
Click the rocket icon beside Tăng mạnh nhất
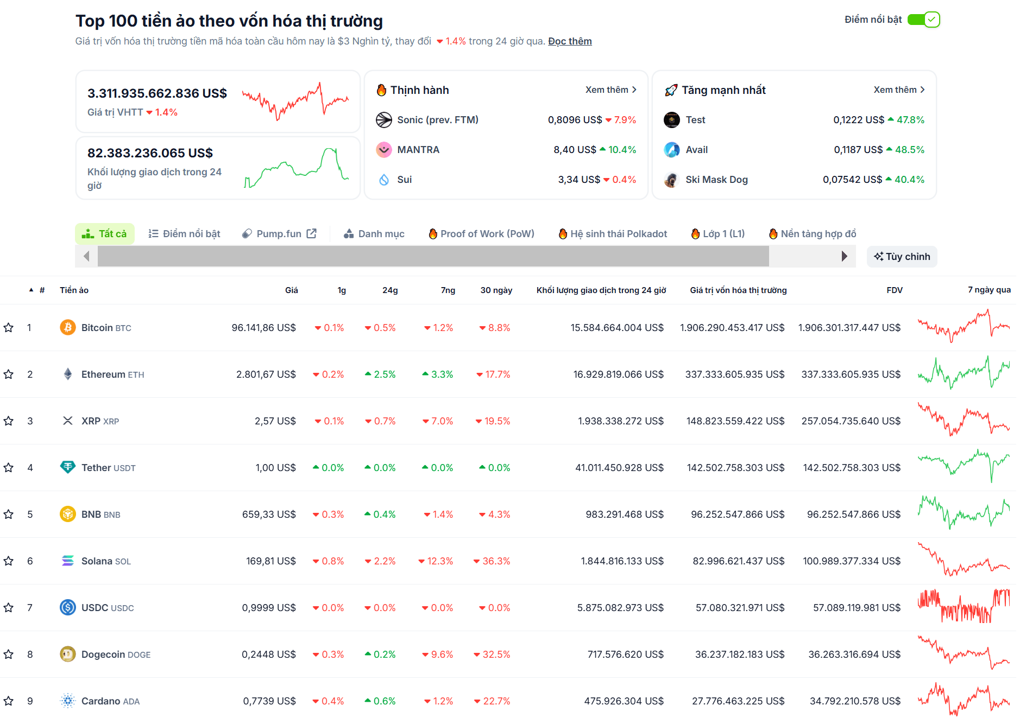click(671, 90)
